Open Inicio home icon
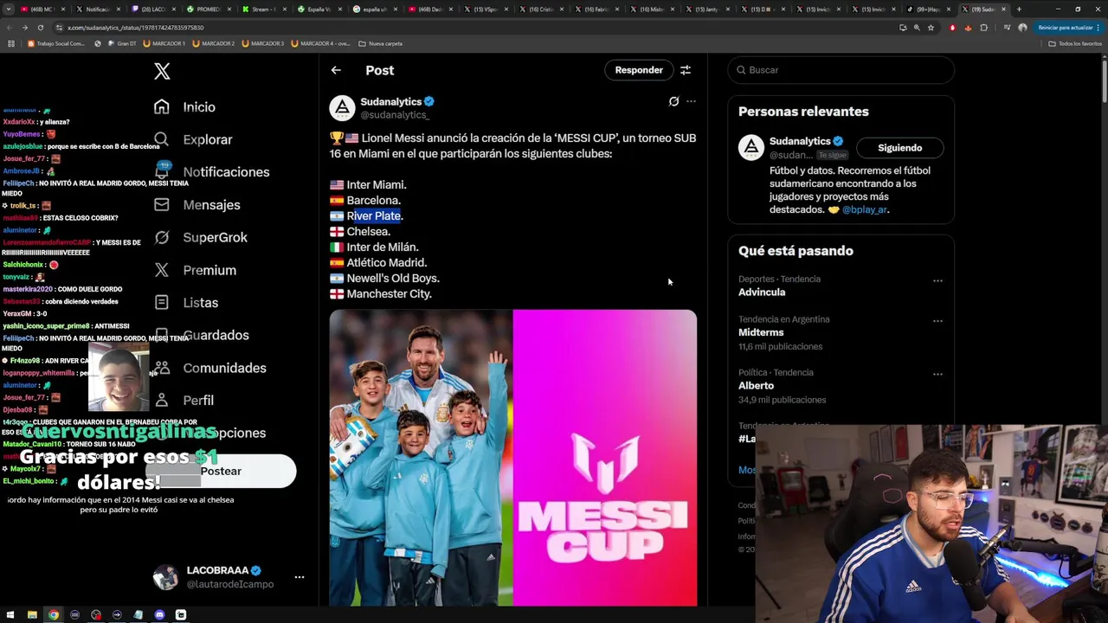 (x=162, y=106)
